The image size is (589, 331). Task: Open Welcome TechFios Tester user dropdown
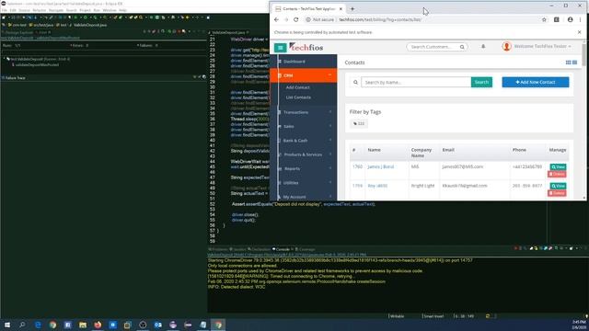542,46
